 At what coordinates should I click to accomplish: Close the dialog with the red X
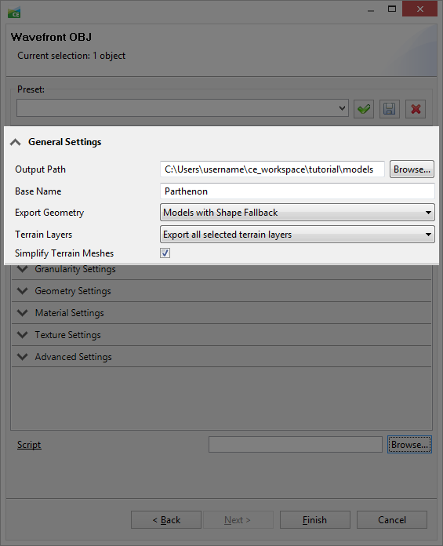point(419,9)
